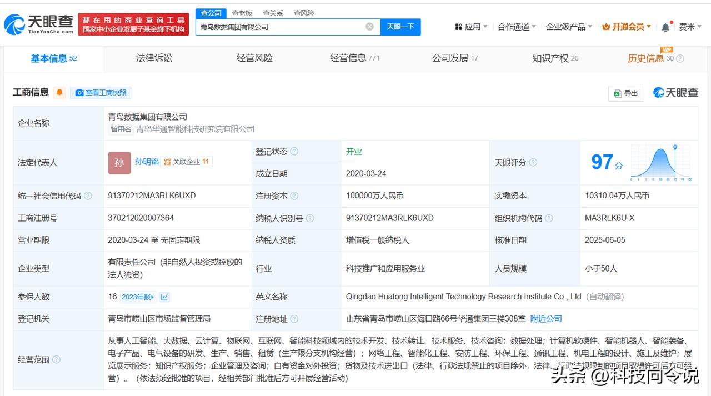Expand the 应用 dropdown menu

[472, 27]
